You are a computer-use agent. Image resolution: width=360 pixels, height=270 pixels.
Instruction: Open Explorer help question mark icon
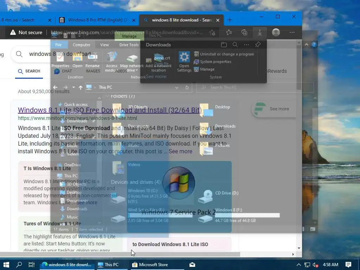click(x=314, y=45)
